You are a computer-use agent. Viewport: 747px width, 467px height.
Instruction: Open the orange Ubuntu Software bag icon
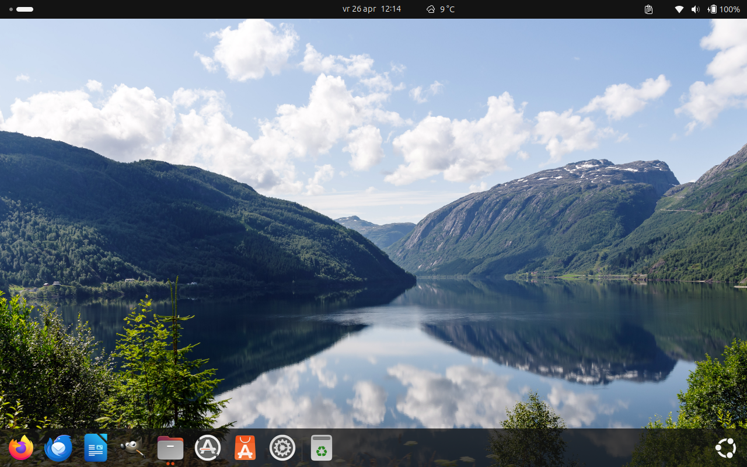pos(245,448)
